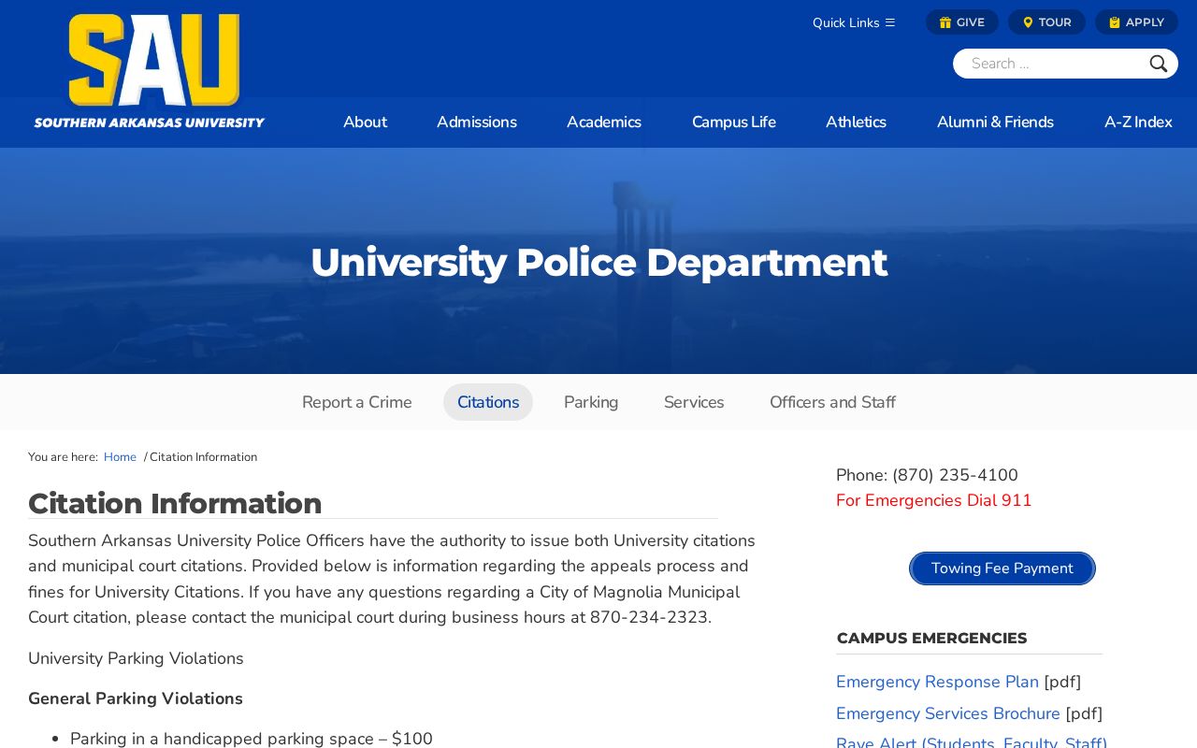Click the Give button

coord(962,22)
